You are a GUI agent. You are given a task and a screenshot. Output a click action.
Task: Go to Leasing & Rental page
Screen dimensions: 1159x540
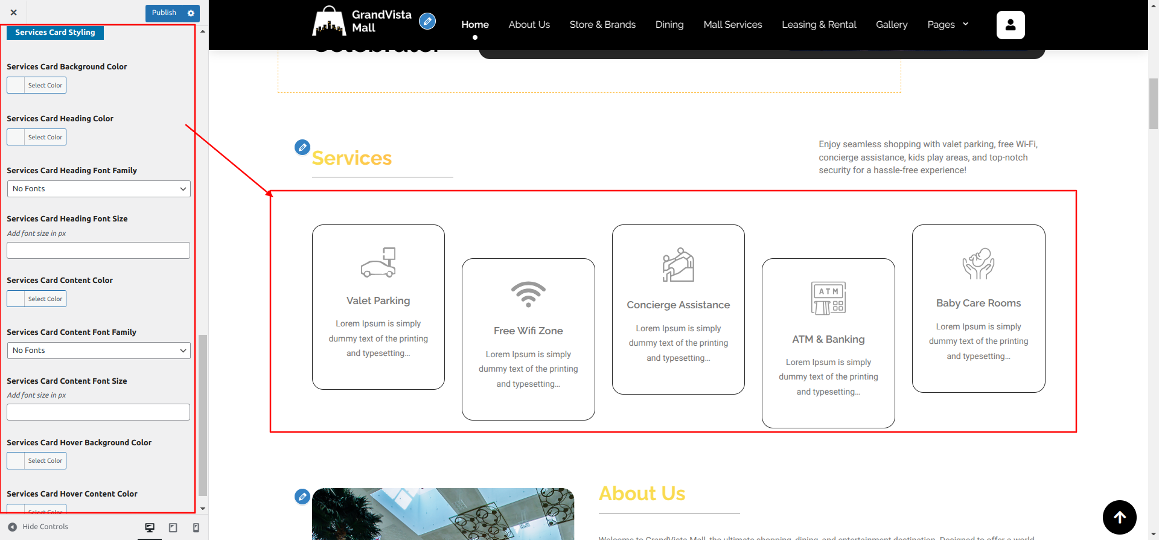(819, 25)
